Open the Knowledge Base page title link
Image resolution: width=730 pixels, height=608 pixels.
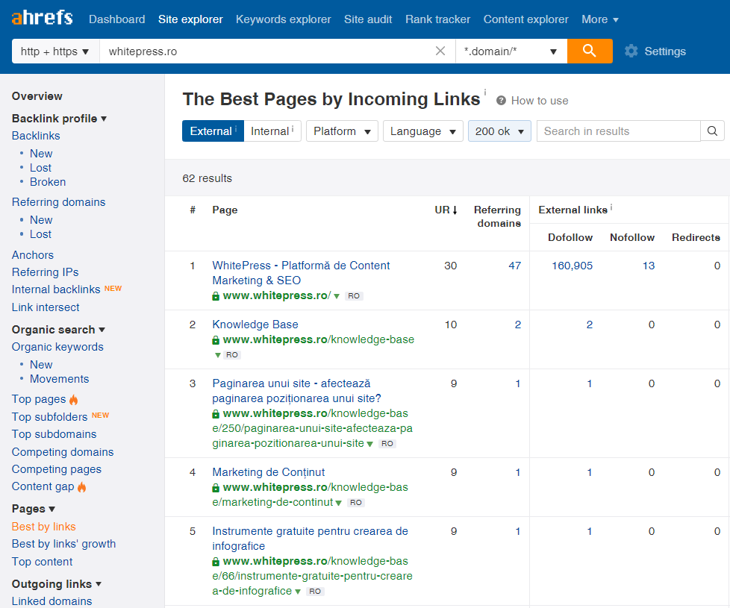pos(255,325)
